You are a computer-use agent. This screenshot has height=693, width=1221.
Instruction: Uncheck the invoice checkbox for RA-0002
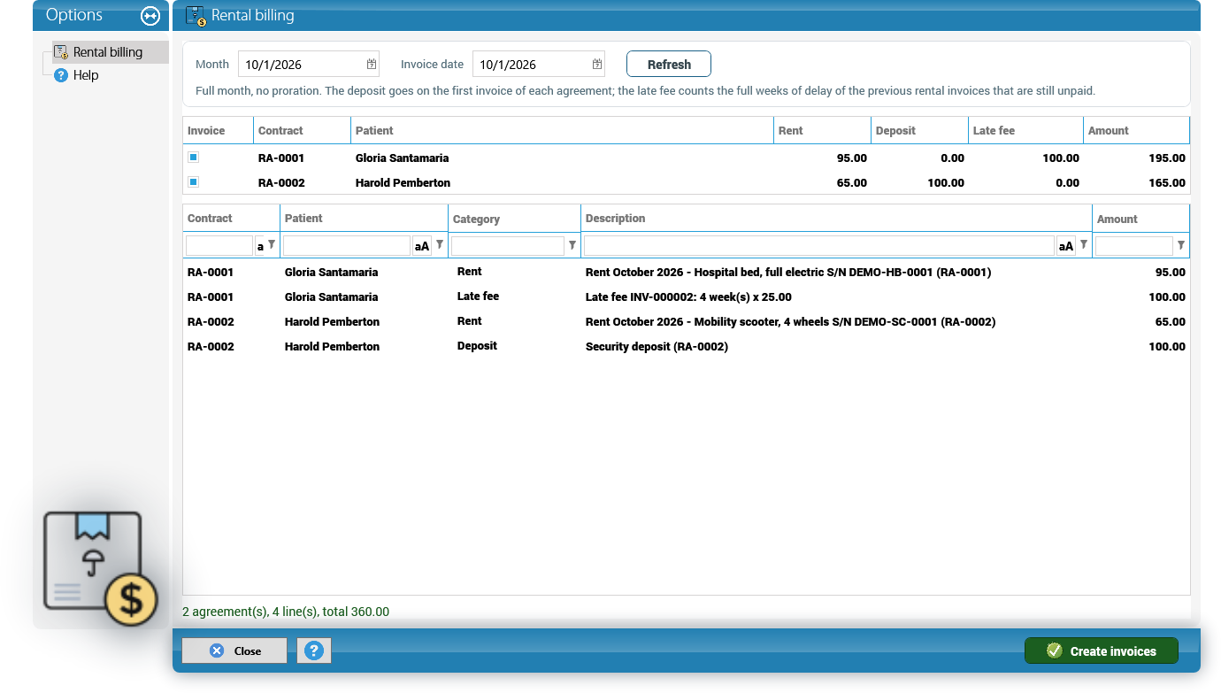193,182
